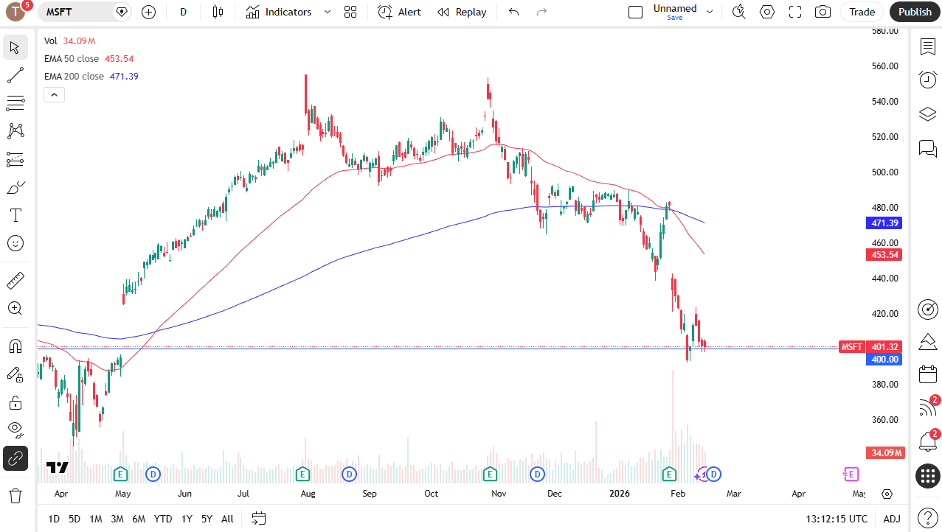Image resolution: width=942 pixels, height=532 pixels.
Task: Set the range to 1Y
Action: tap(187, 519)
